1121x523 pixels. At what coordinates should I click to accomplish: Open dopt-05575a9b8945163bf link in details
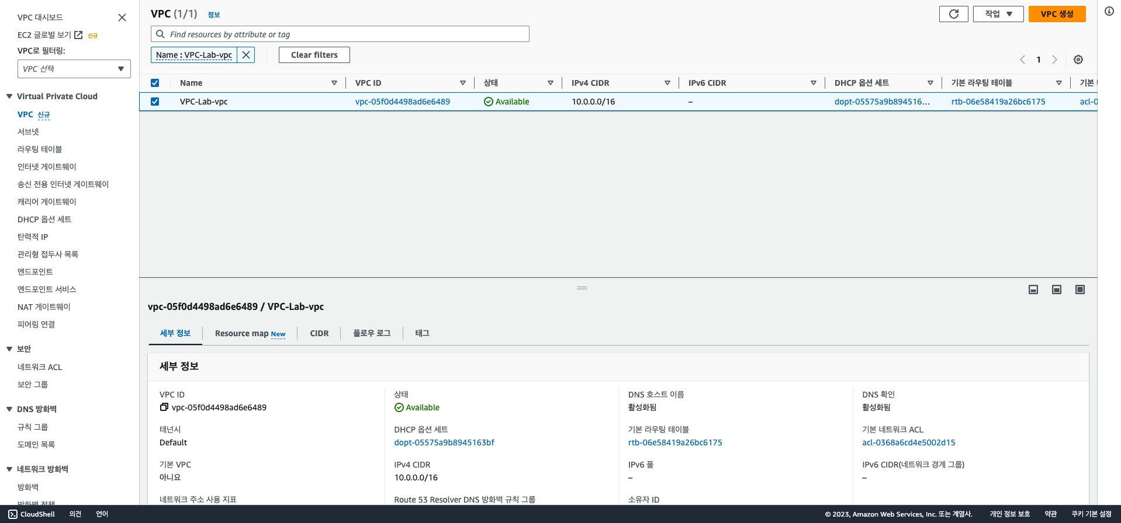click(x=444, y=442)
